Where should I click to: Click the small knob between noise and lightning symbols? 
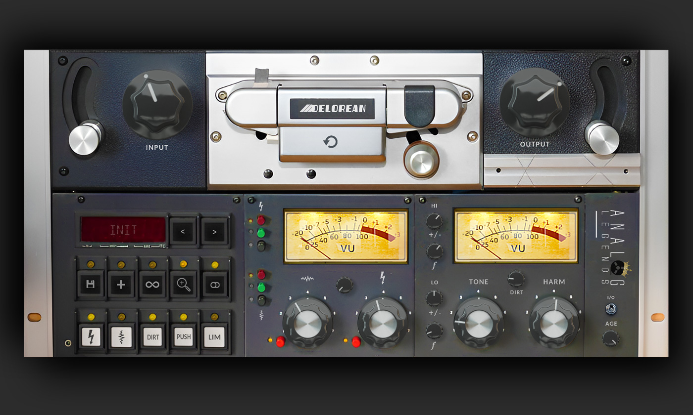tap(344, 284)
